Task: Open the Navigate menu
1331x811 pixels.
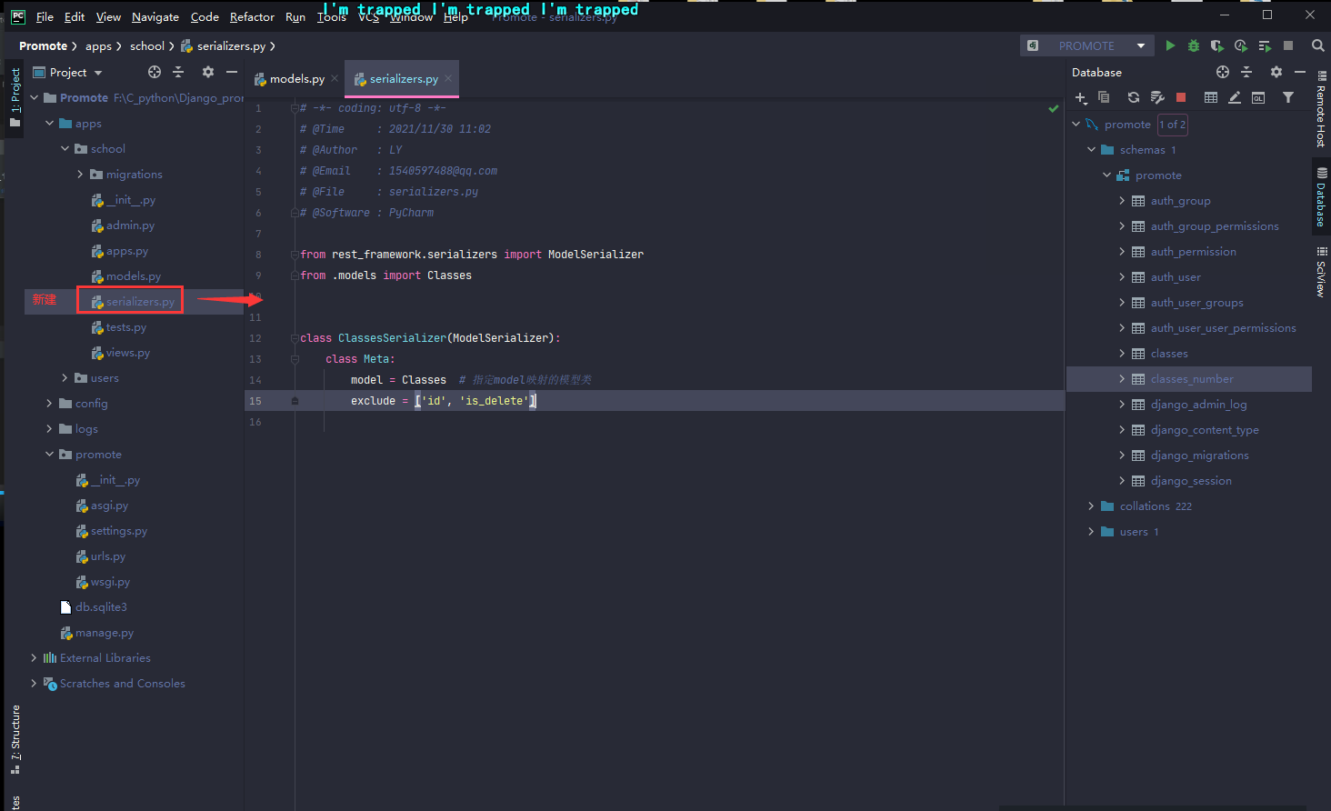Action: [x=155, y=16]
